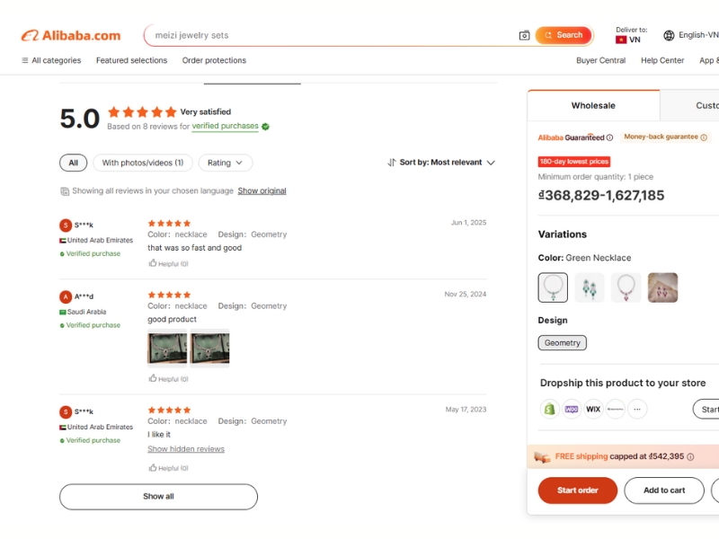Click the Show all reviews button
Image resolution: width=719 pixels, height=539 pixels.
[x=158, y=496]
